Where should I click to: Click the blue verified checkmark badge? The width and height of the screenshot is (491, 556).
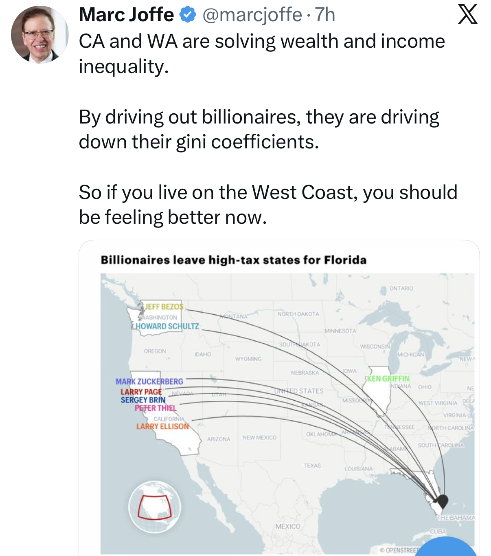click(188, 15)
